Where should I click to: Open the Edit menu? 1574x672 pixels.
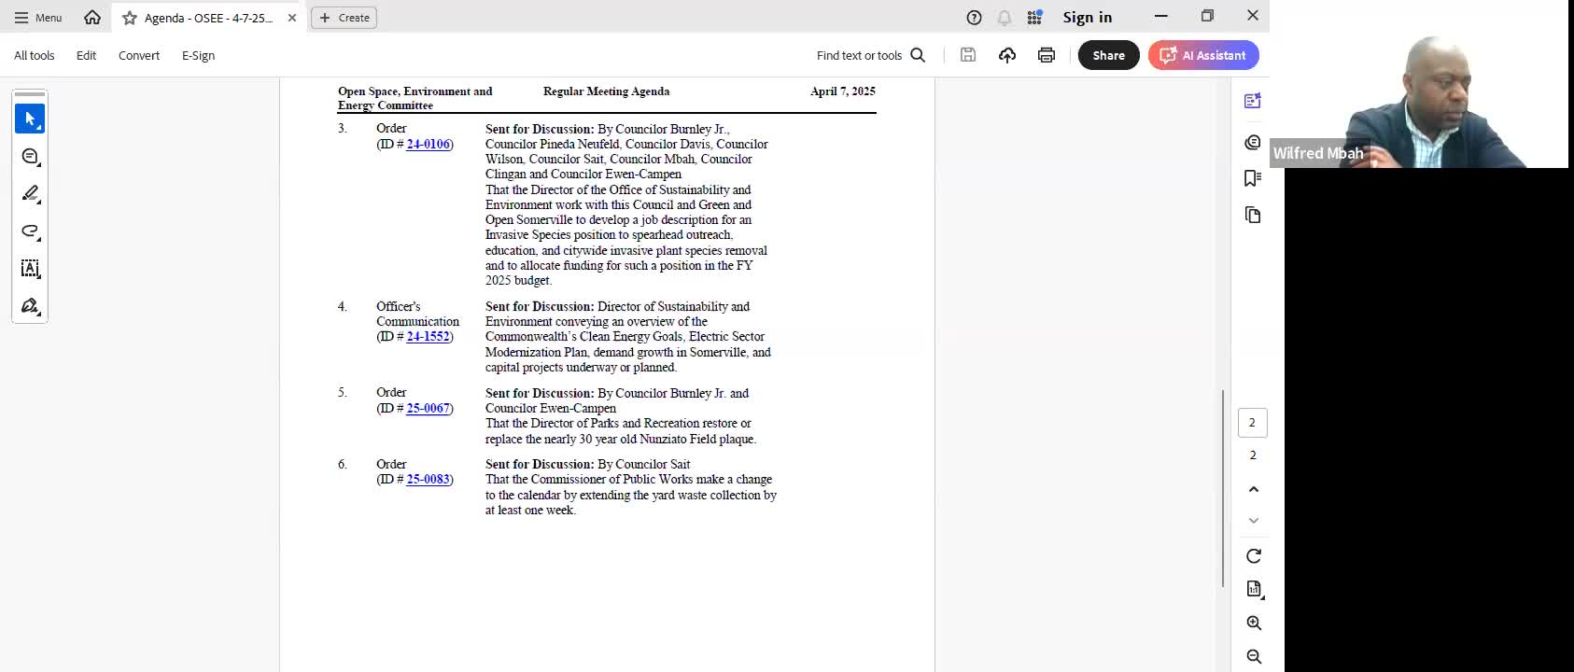tap(86, 56)
